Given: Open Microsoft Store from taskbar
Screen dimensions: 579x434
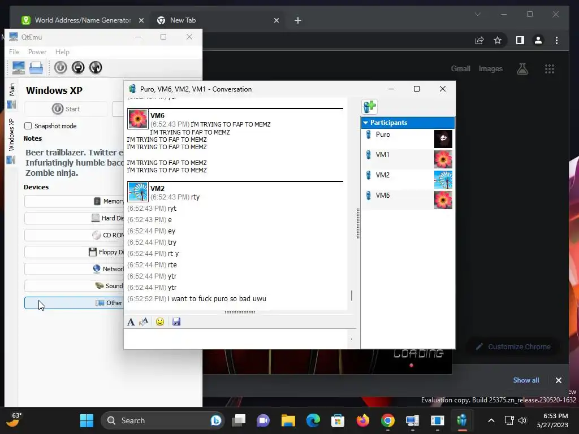Looking at the screenshot, I should (338, 420).
